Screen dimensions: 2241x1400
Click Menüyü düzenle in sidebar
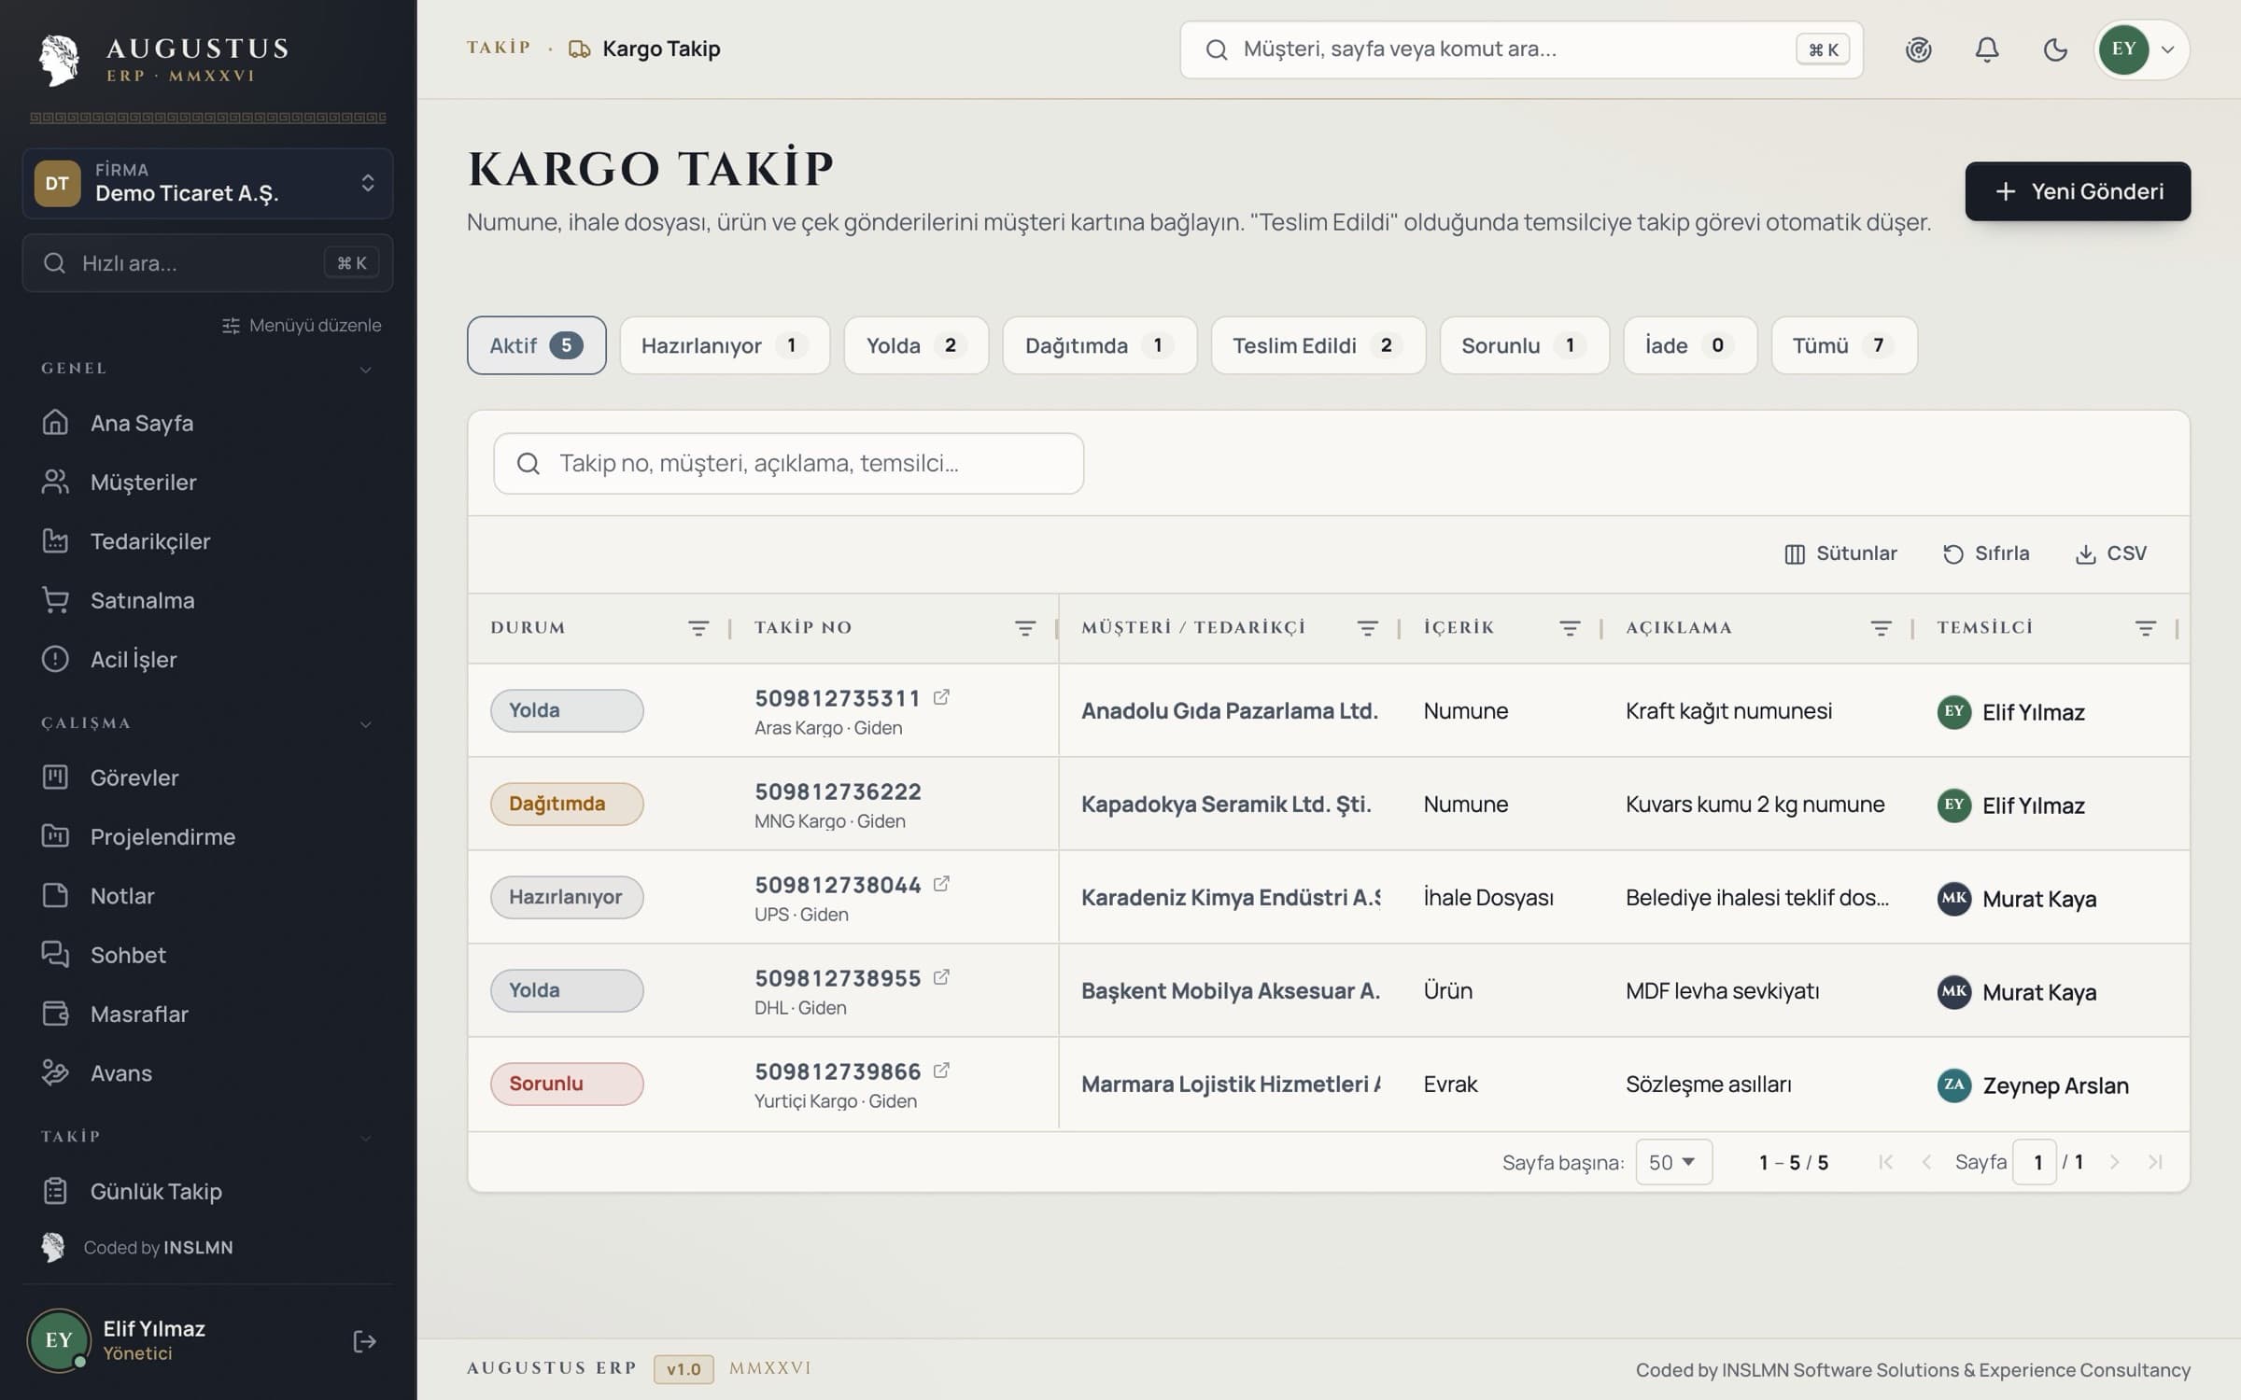click(302, 325)
